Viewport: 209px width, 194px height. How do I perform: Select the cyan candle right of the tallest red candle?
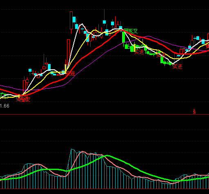click(x=74, y=20)
